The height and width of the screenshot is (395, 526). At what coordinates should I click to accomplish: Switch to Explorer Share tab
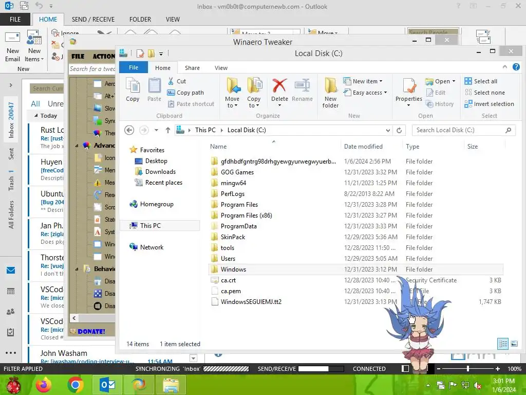click(x=192, y=68)
